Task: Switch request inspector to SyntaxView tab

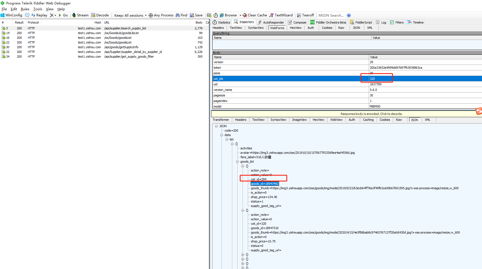Action: tap(256, 28)
